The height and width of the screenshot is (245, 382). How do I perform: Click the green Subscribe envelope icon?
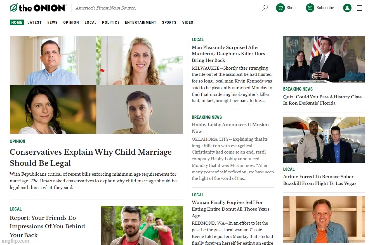pos(310,8)
